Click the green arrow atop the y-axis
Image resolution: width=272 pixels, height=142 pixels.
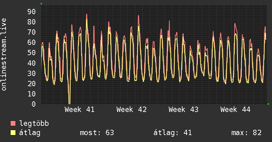[x=41, y=4]
